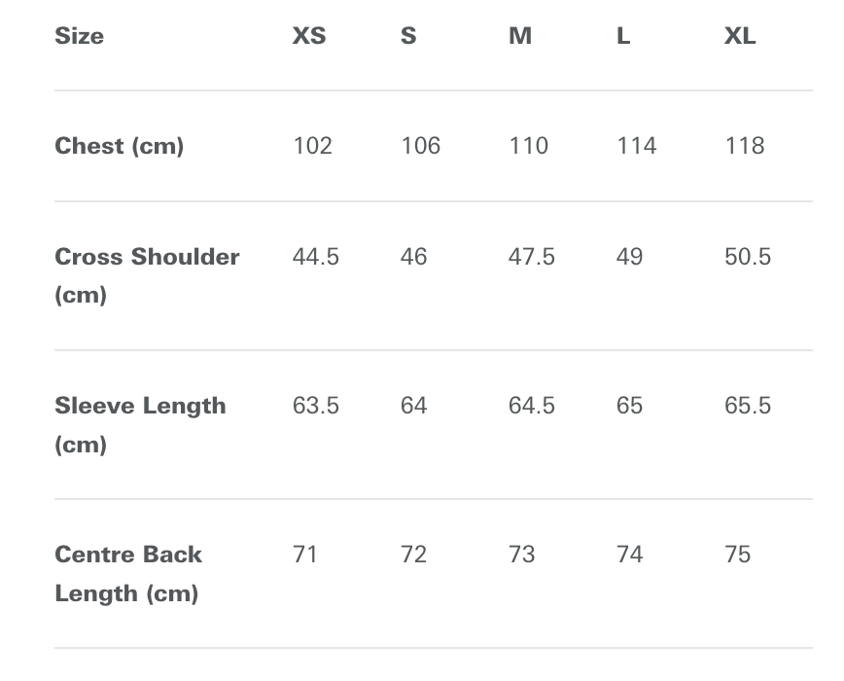Click the chest value 102
Screen dimensions: 844x681
coord(312,146)
